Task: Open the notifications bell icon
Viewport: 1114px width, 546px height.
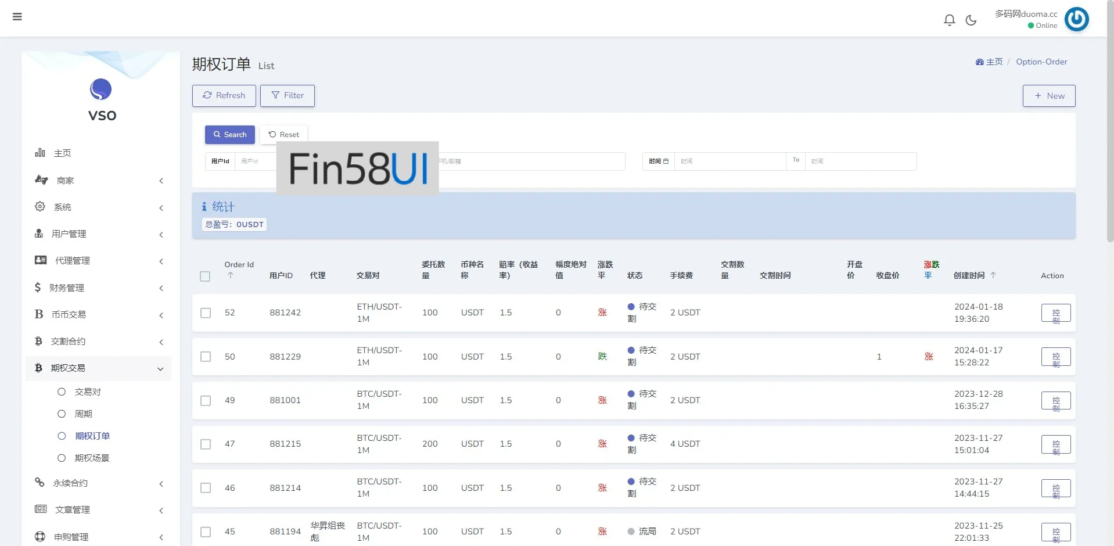Action: [x=949, y=20]
